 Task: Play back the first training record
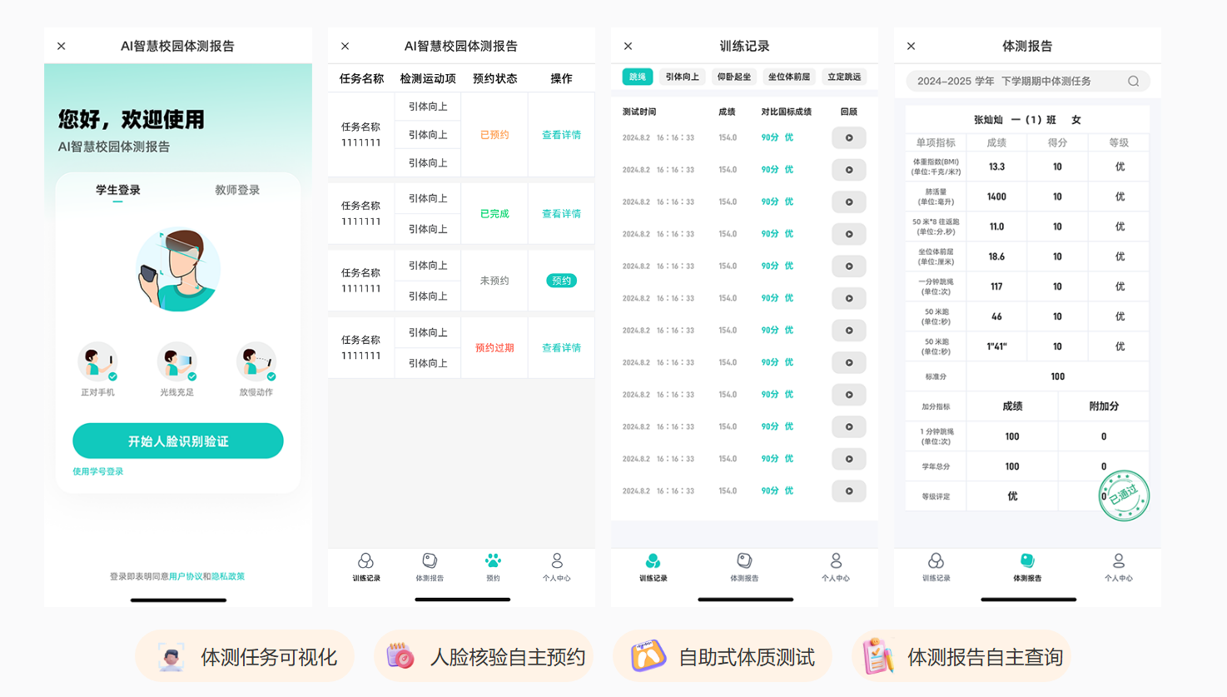pos(848,137)
